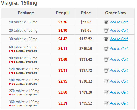Click cart icon in the $530.32 row
Image resolution: width=137 pixels, height=110 pixels.
(106, 81)
